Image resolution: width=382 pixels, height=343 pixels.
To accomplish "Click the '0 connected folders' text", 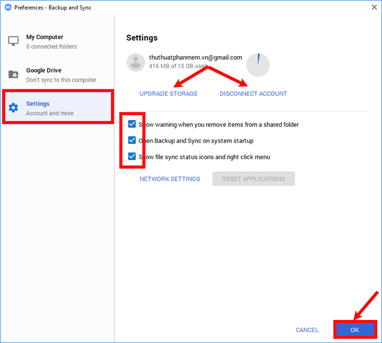I will pos(51,47).
